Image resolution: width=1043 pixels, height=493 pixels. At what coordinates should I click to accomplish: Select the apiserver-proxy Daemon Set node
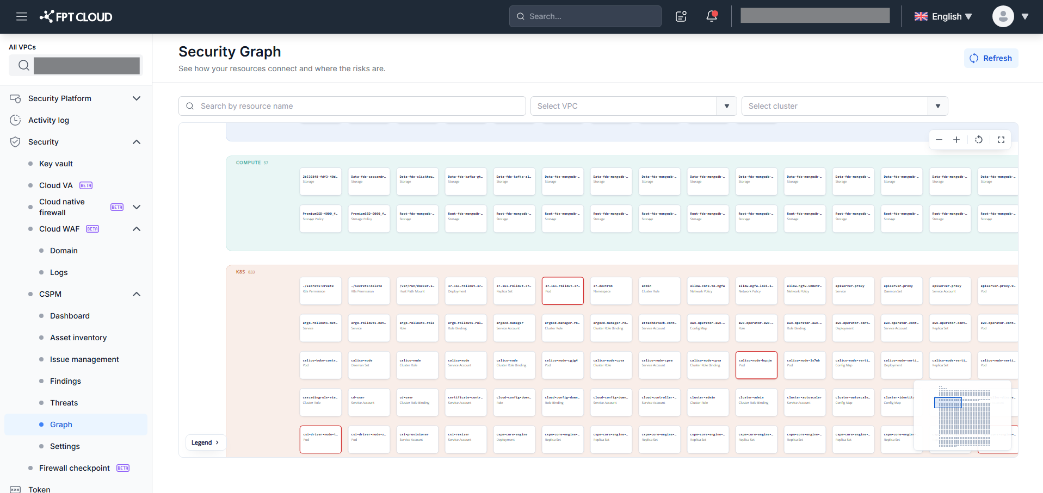[902, 291]
